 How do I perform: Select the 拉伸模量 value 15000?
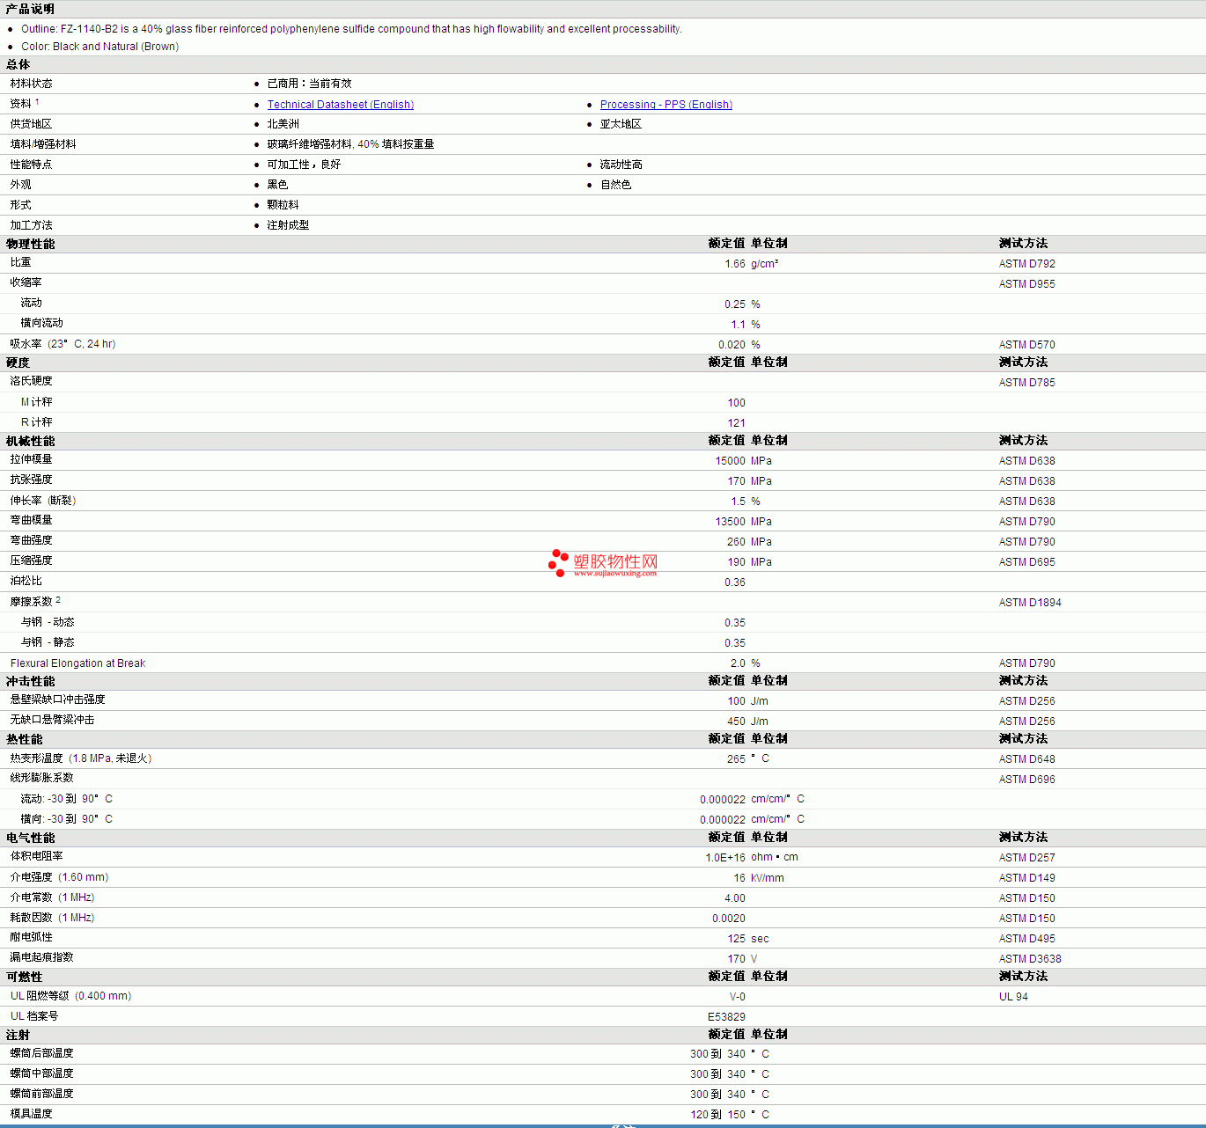[730, 461]
